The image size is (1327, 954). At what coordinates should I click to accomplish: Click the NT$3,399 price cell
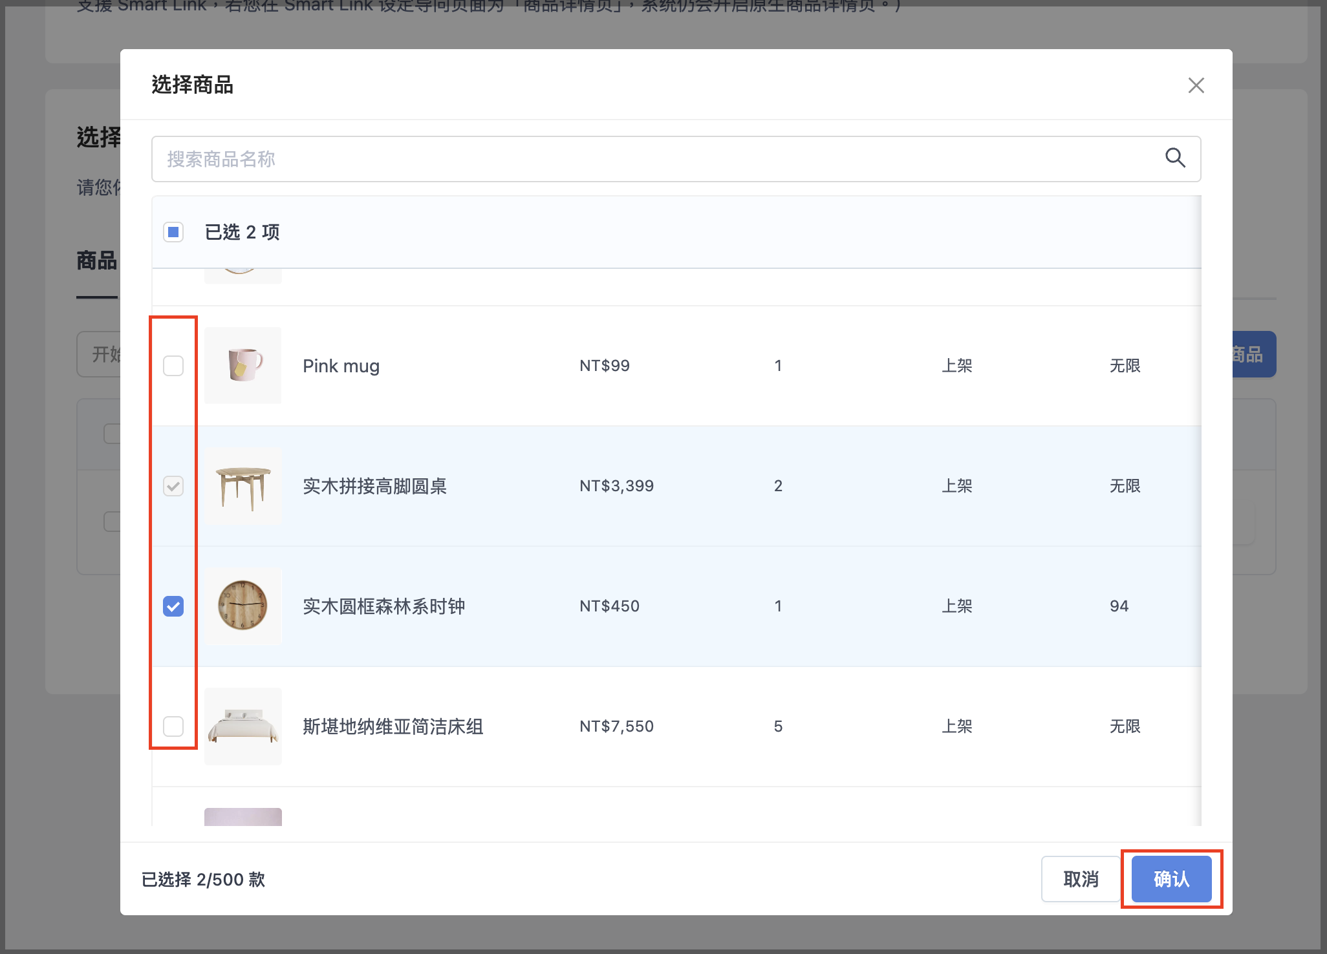point(617,486)
